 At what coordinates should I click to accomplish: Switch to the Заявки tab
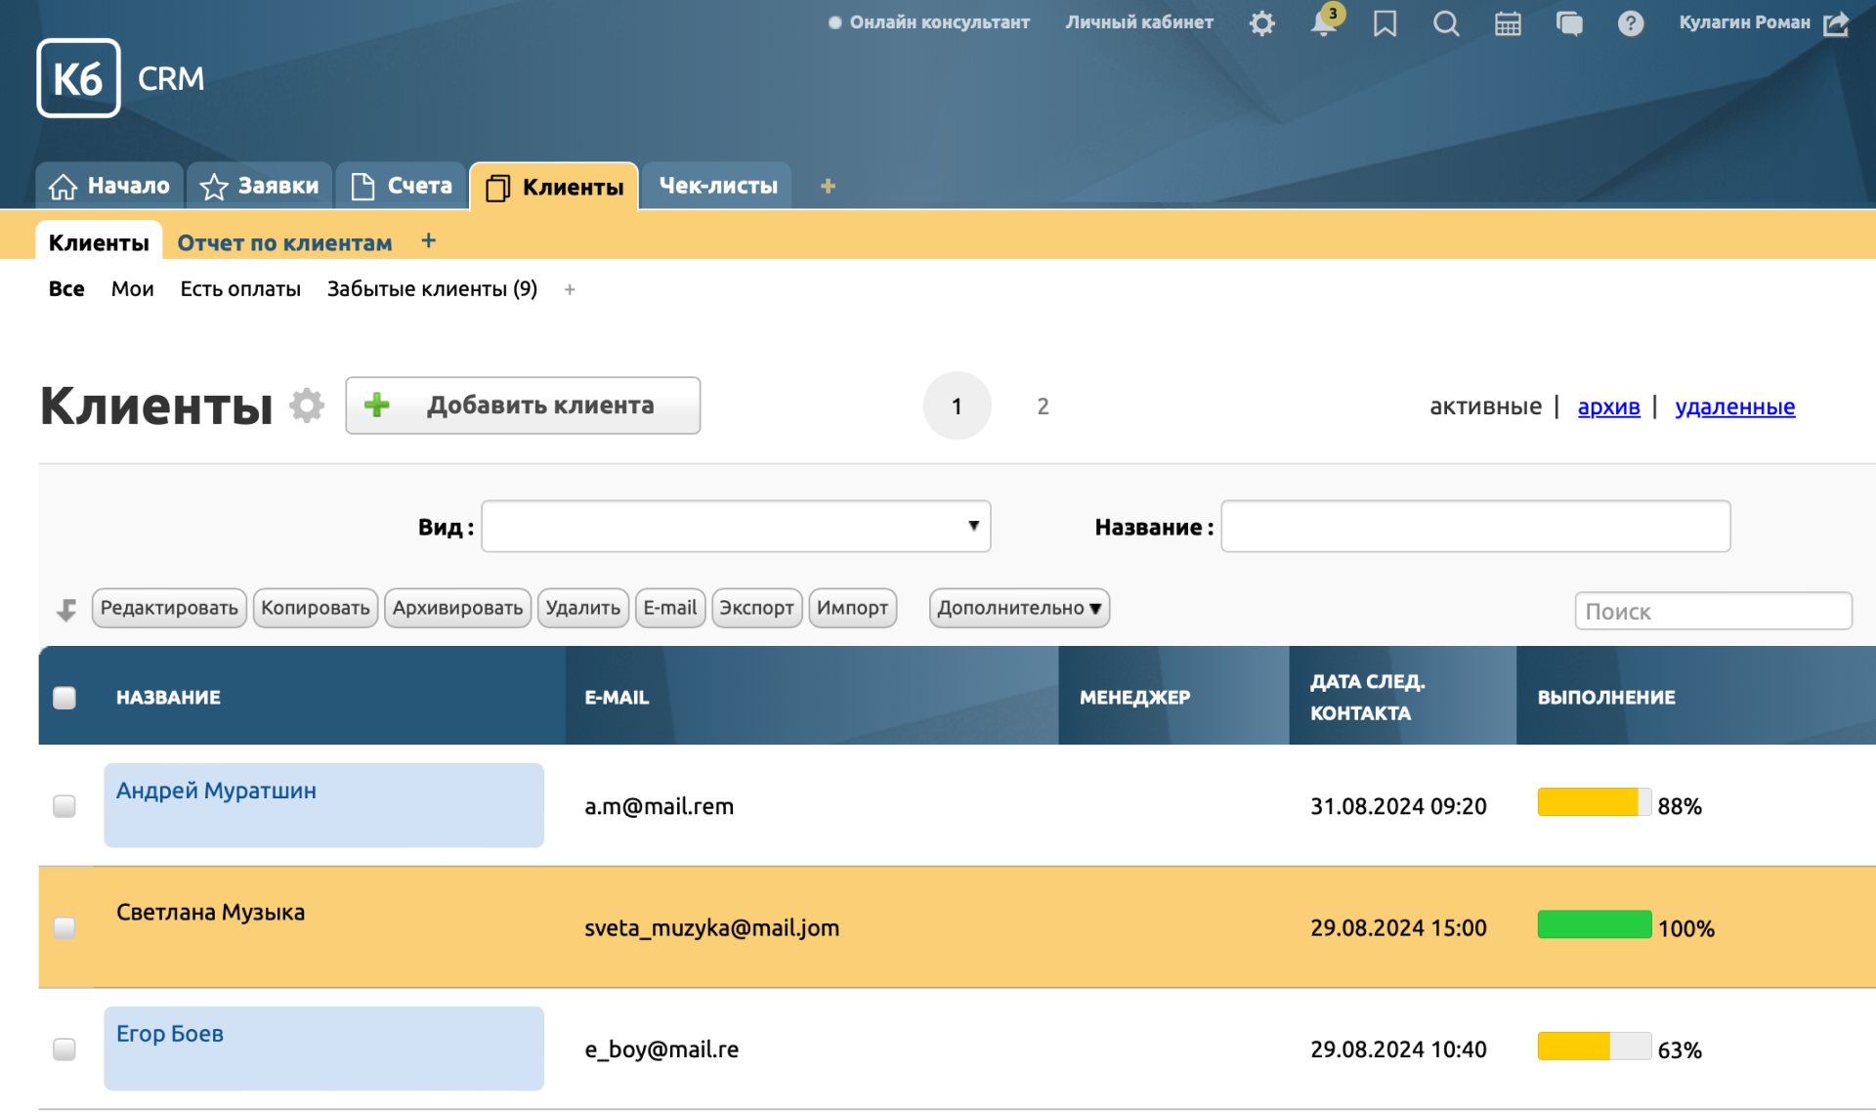[260, 186]
